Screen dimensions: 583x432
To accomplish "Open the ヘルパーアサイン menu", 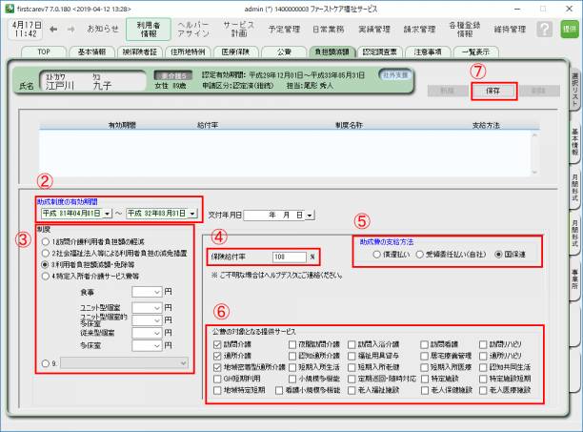I will [193, 30].
